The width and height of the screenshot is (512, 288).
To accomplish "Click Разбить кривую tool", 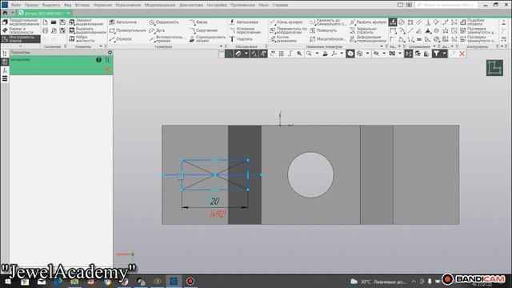I will (x=368, y=22).
